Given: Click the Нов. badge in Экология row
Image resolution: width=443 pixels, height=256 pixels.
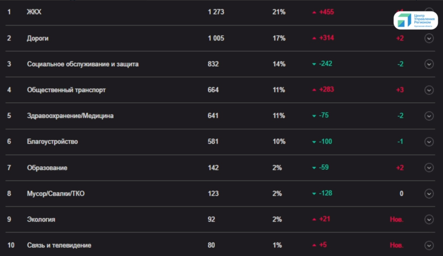Looking at the screenshot, I should click(x=396, y=219).
